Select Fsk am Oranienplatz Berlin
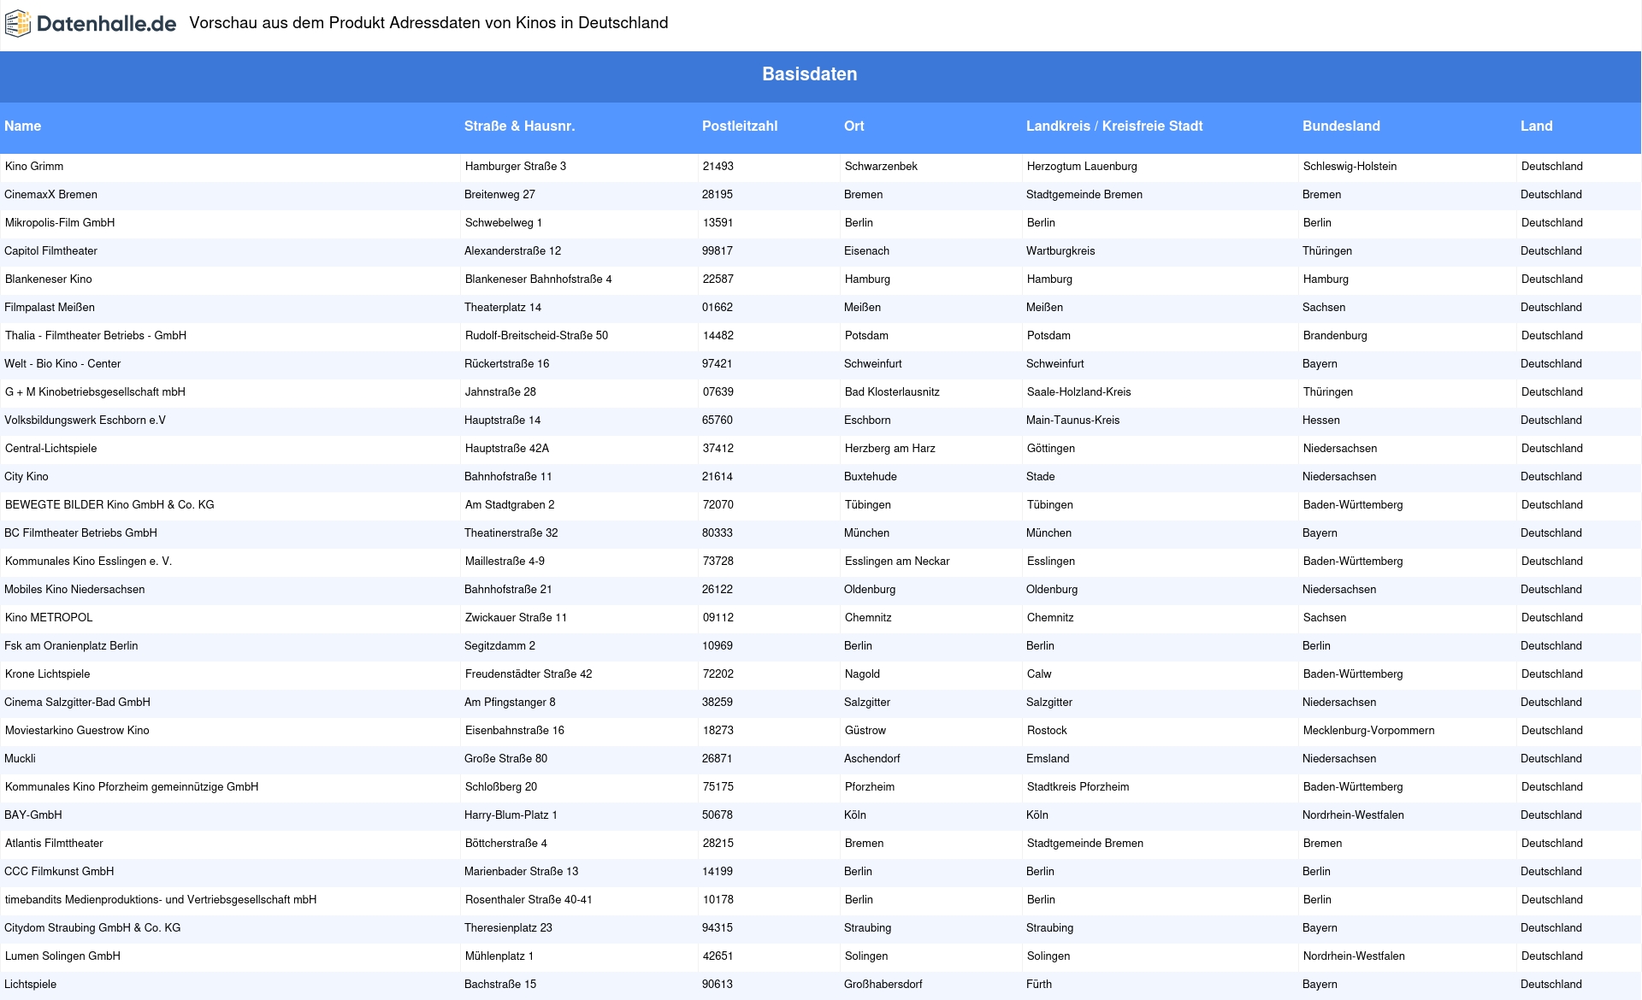 (x=71, y=646)
